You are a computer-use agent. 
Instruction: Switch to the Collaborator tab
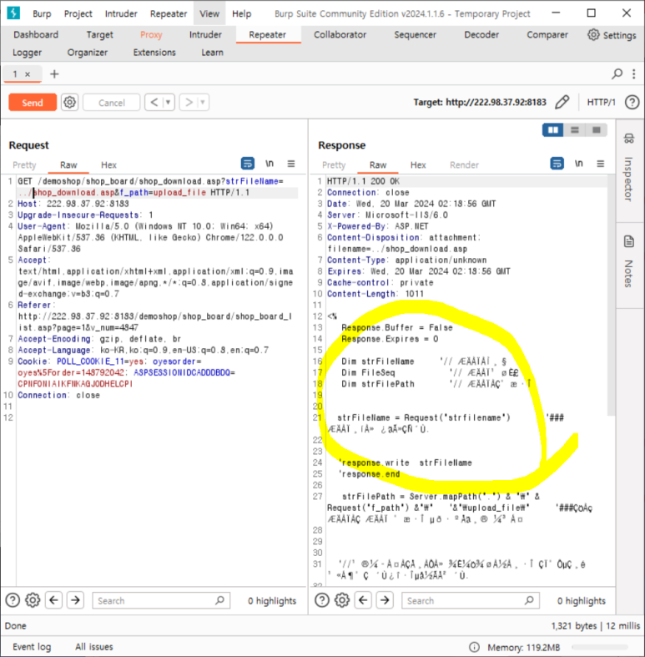tap(340, 34)
